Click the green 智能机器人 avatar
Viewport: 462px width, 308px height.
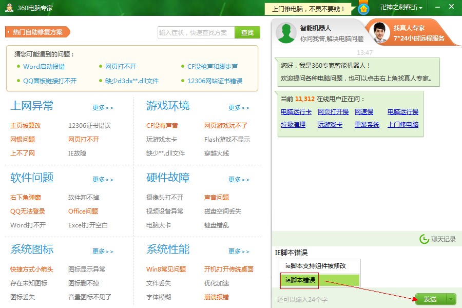286,33
